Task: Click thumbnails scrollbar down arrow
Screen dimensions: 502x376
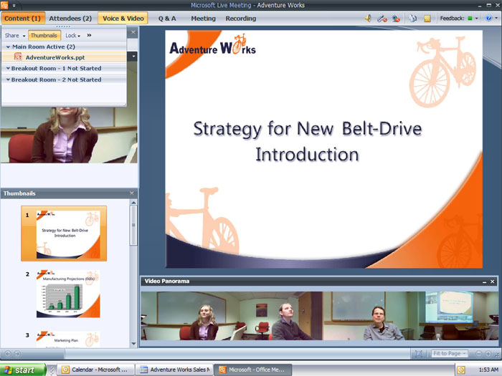Action: (133, 344)
